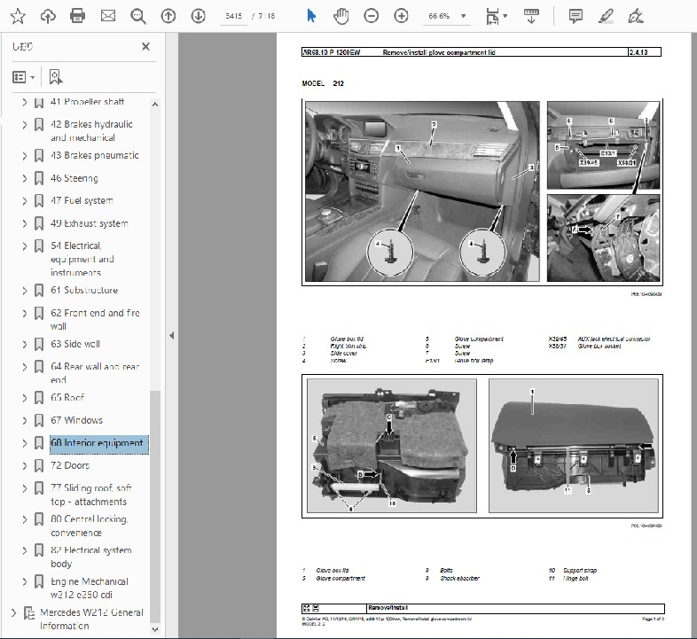Open bookmark Engine Mechanical w212 e250 cdi
The height and width of the screenshot is (639, 697).
(90, 588)
